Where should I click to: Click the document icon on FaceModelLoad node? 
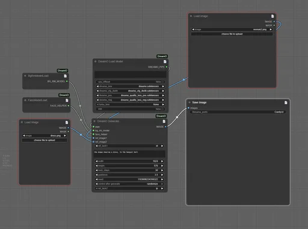67,100
